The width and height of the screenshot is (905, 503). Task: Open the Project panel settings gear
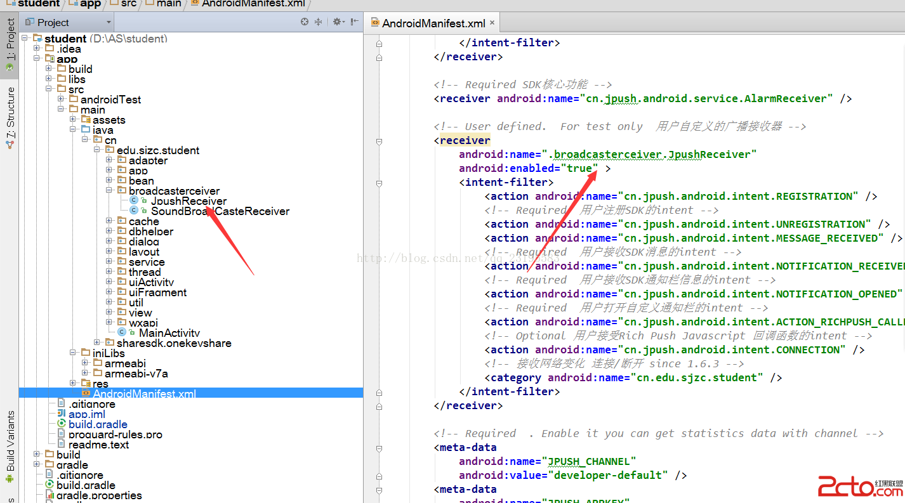pos(337,22)
